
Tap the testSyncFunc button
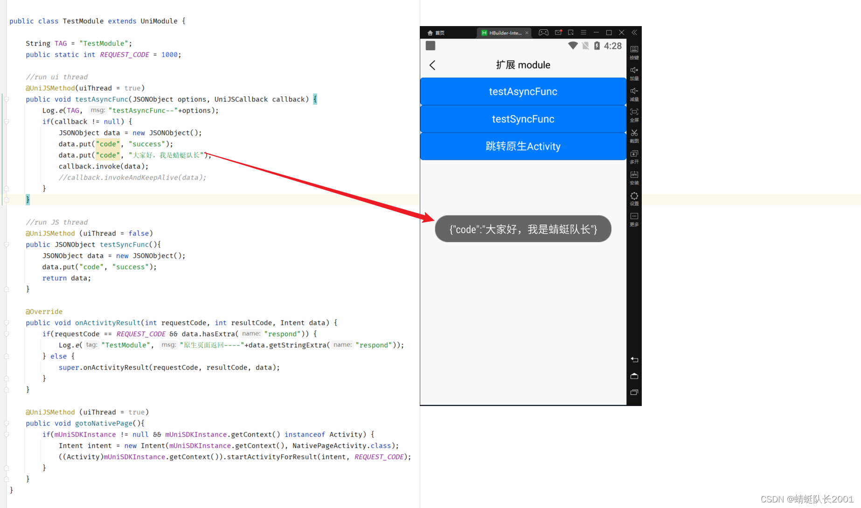pyautogui.click(x=523, y=119)
